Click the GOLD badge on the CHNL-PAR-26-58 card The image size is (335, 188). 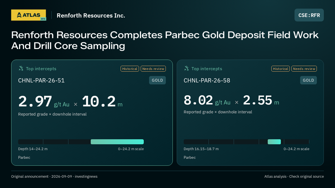[x=308, y=80]
